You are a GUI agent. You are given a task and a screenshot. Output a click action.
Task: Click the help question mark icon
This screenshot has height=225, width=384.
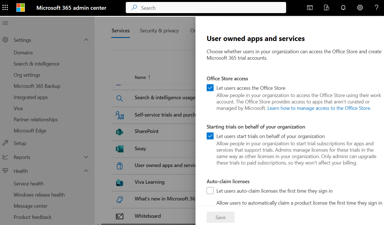[376, 8]
